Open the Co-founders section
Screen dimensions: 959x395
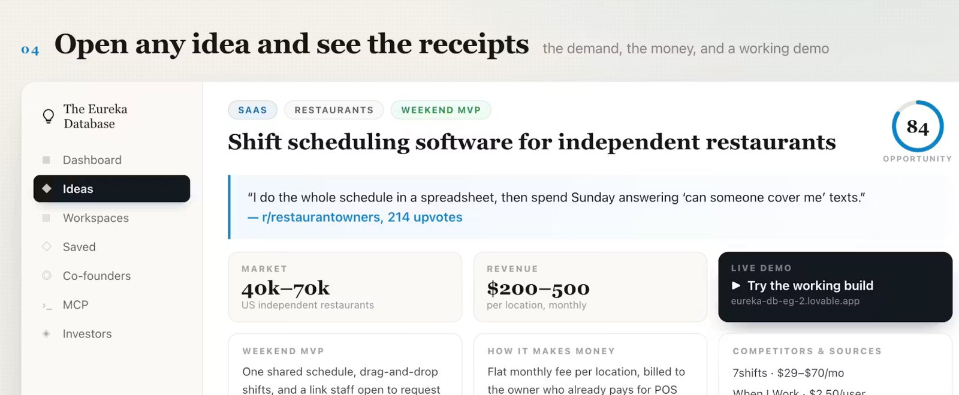(111, 276)
